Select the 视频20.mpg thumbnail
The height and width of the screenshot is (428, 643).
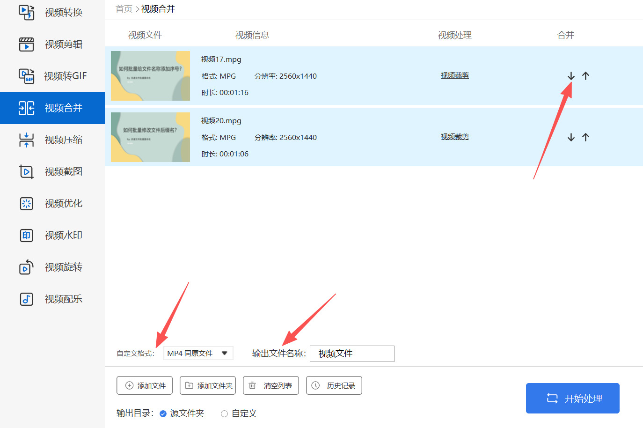(150, 137)
